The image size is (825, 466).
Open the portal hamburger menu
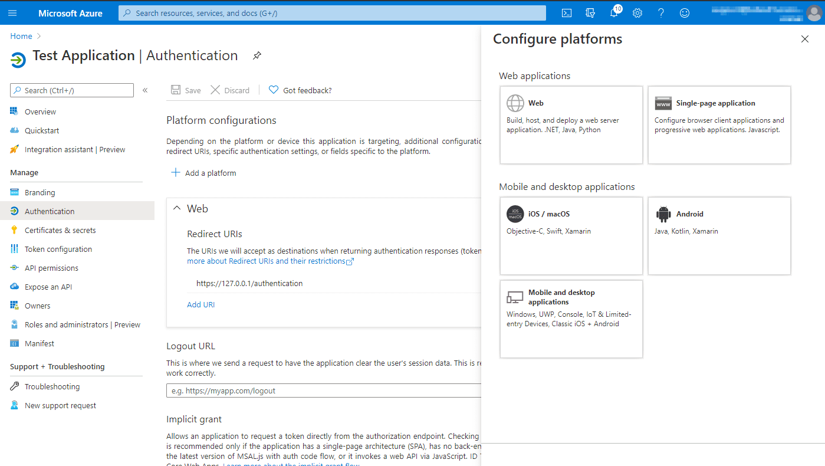[13, 13]
